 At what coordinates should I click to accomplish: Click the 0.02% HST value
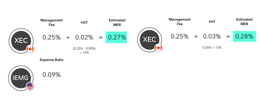84,37
